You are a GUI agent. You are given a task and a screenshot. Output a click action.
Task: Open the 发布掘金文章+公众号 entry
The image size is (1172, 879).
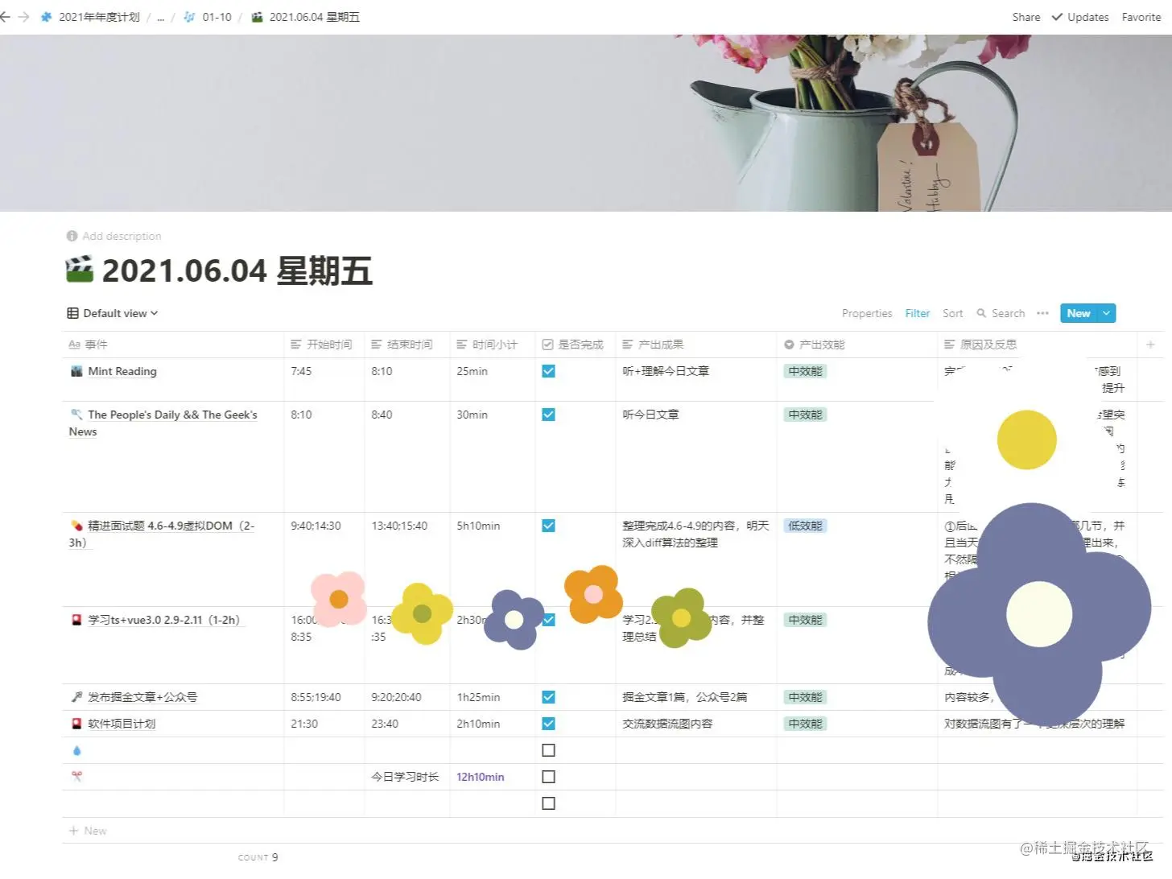pos(142,697)
